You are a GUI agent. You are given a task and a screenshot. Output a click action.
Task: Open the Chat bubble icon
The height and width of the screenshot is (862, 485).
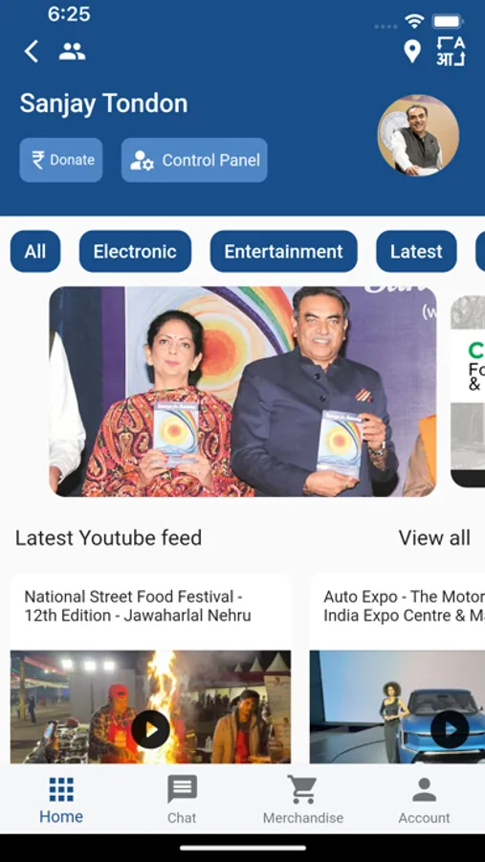coord(182,789)
